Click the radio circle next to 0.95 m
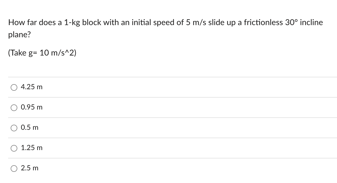 coord(14,107)
